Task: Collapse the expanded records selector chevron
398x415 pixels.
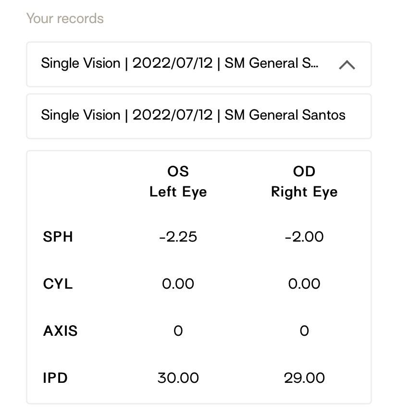Action: click(x=347, y=65)
